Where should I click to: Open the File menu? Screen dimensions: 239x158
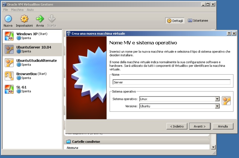(x=6, y=10)
